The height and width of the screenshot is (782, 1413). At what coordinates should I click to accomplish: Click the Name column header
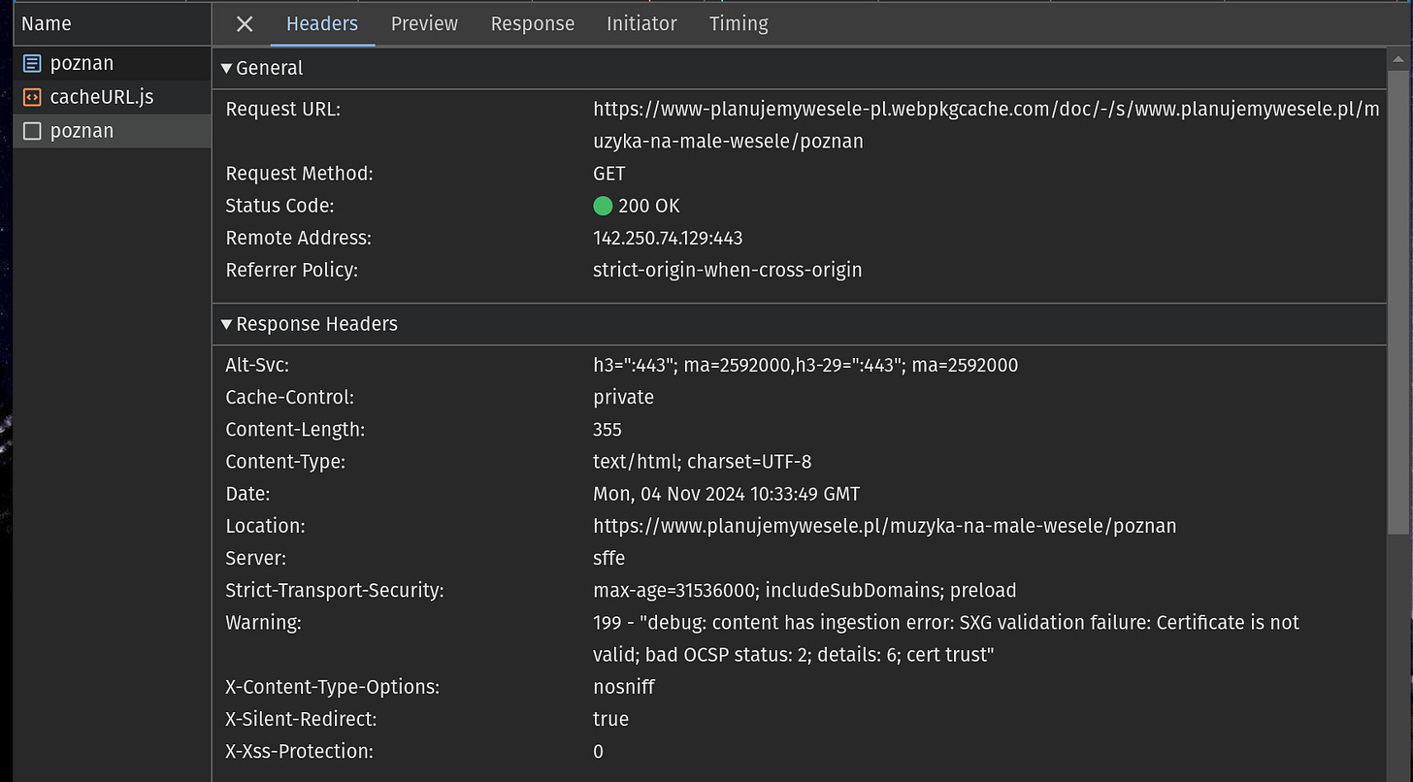tap(47, 24)
